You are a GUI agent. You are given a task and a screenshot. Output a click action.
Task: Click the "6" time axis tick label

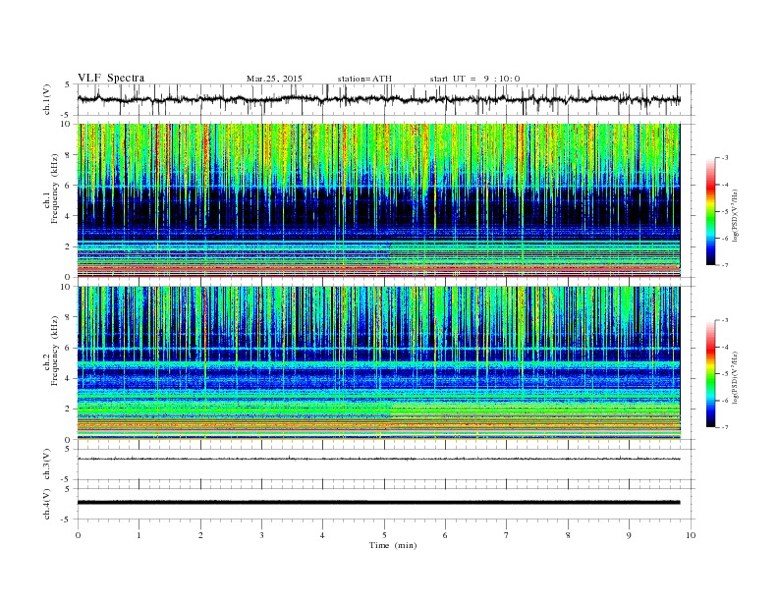[x=445, y=535]
